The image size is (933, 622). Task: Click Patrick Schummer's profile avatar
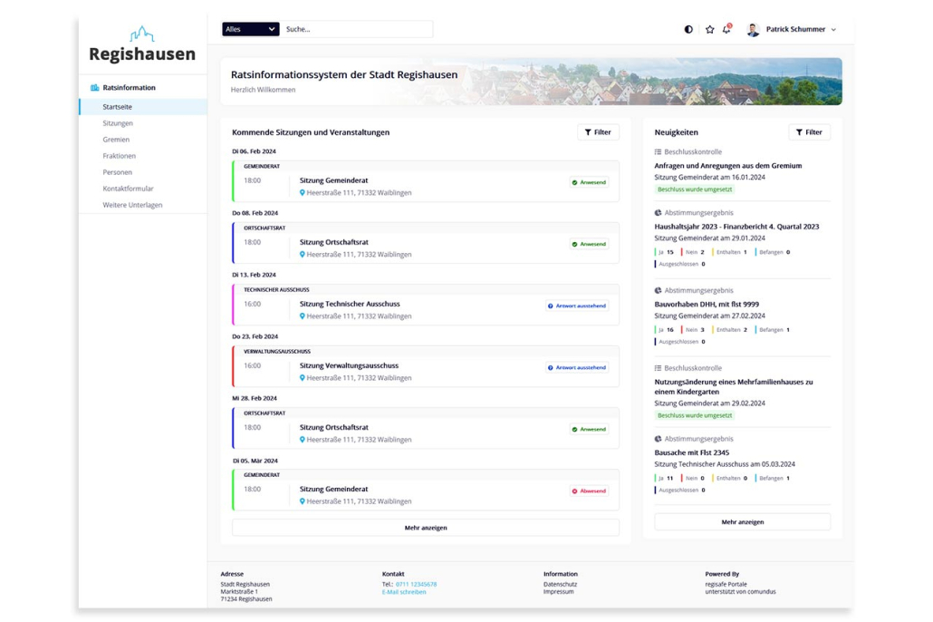click(753, 29)
